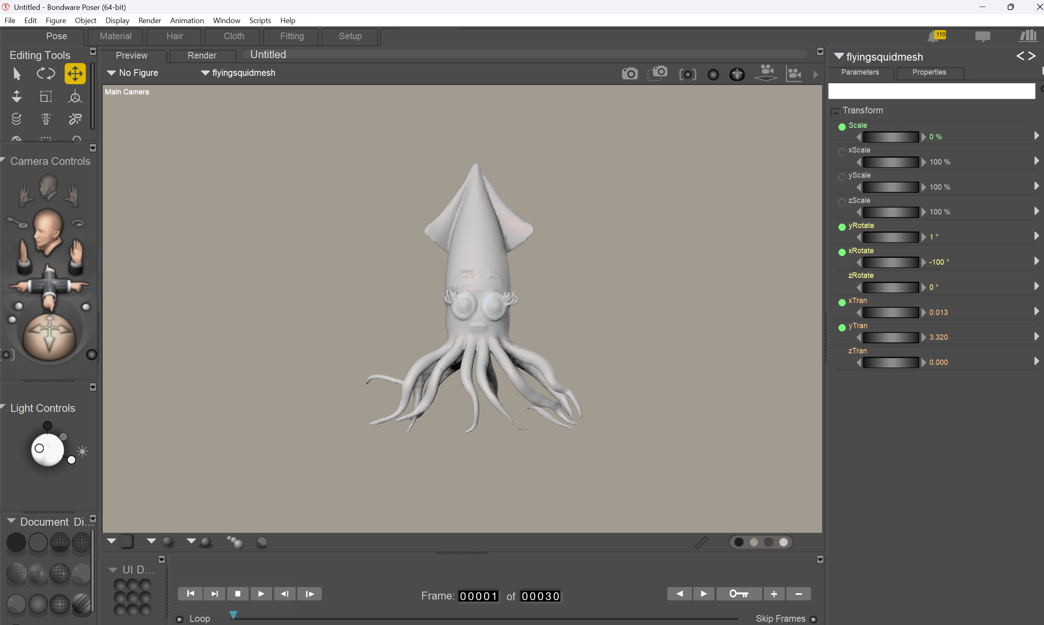Toggle the xScale animation key dot
The image size is (1044, 625).
pos(842,152)
